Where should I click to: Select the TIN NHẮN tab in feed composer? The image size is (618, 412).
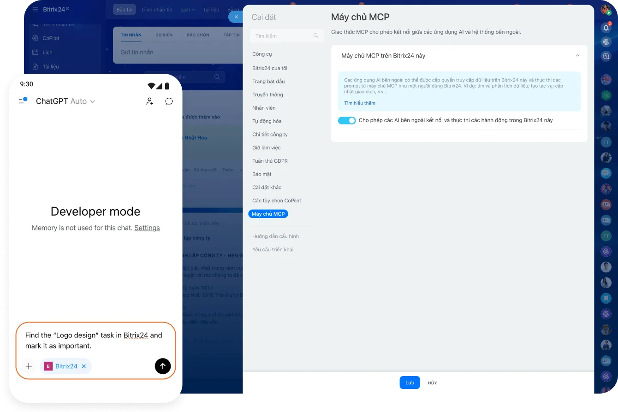tap(131, 35)
